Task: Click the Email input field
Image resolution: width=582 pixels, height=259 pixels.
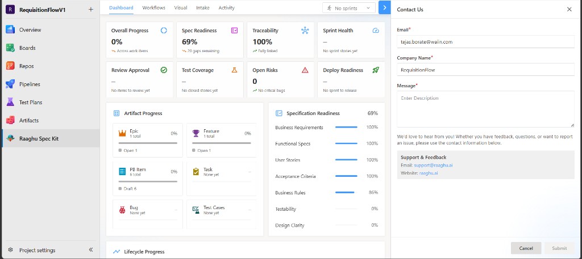Action: (485, 42)
